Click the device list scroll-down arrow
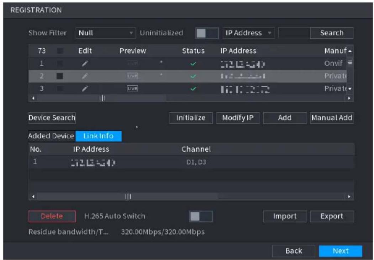The height and width of the screenshot is (260, 374). click(350, 89)
